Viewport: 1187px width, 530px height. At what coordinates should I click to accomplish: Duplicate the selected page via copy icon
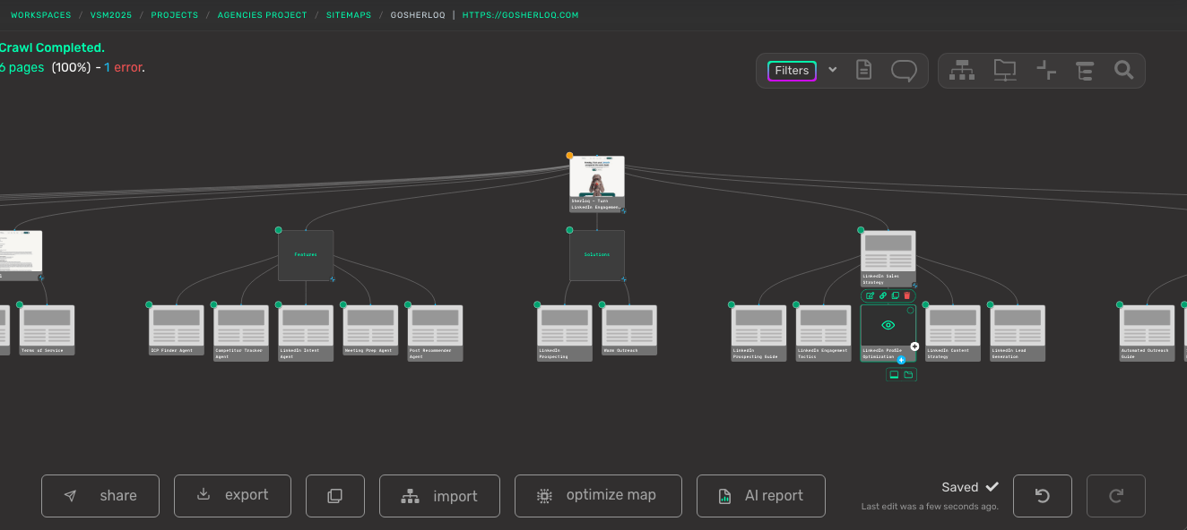point(895,295)
